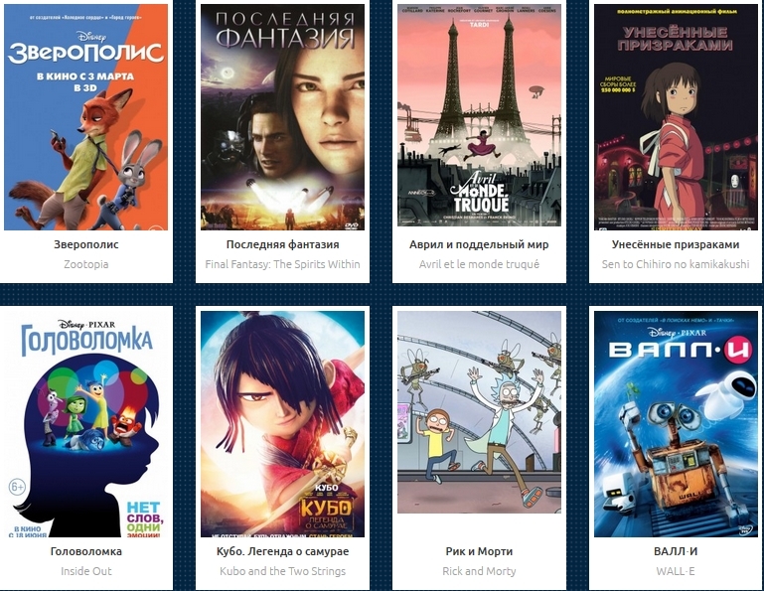The width and height of the screenshot is (764, 591).
Task: Open the Аврил и поддельный мир title
Action: tap(479, 244)
